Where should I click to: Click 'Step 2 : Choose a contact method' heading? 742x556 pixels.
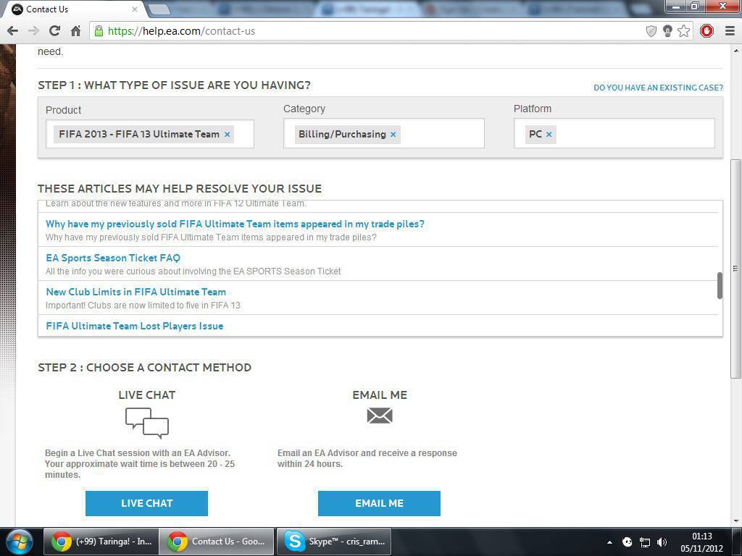145,368
